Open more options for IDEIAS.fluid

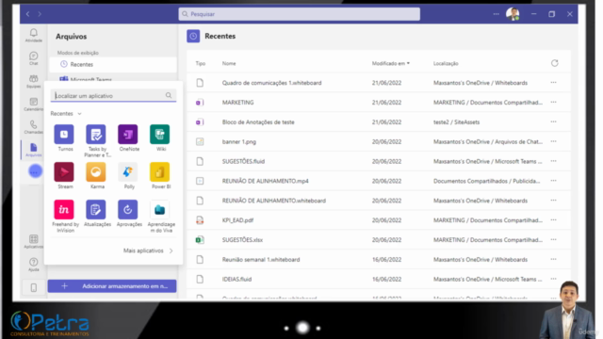[x=553, y=279]
